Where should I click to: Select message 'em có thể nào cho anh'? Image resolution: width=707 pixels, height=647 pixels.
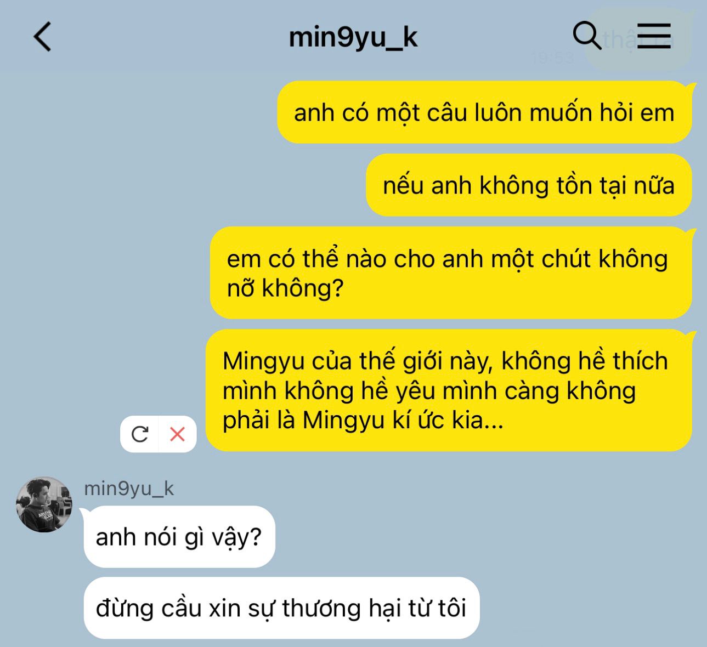coord(451,273)
